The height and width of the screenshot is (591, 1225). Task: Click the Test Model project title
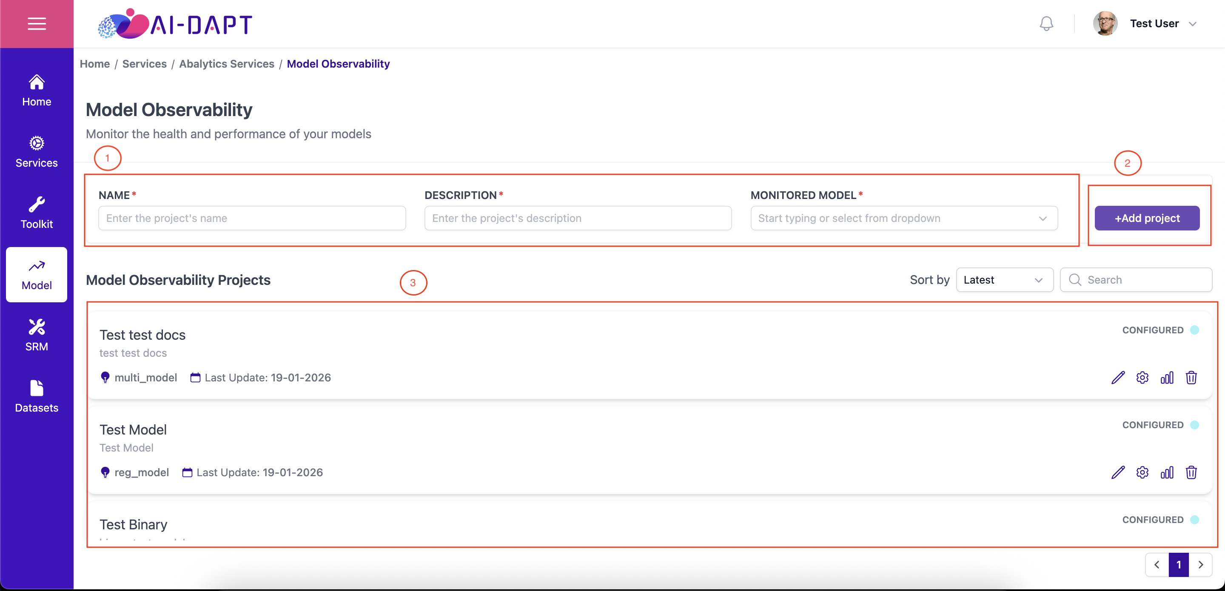click(x=133, y=430)
